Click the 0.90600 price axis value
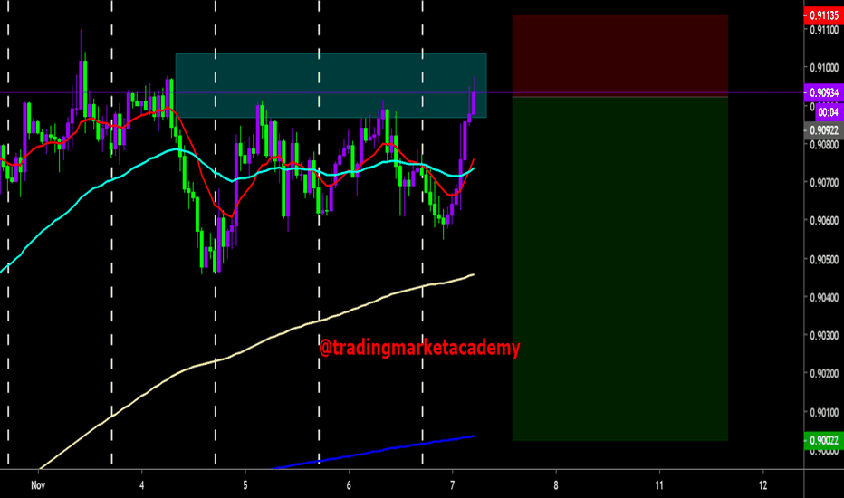Viewport: 844px width, 498px height. tap(825, 221)
